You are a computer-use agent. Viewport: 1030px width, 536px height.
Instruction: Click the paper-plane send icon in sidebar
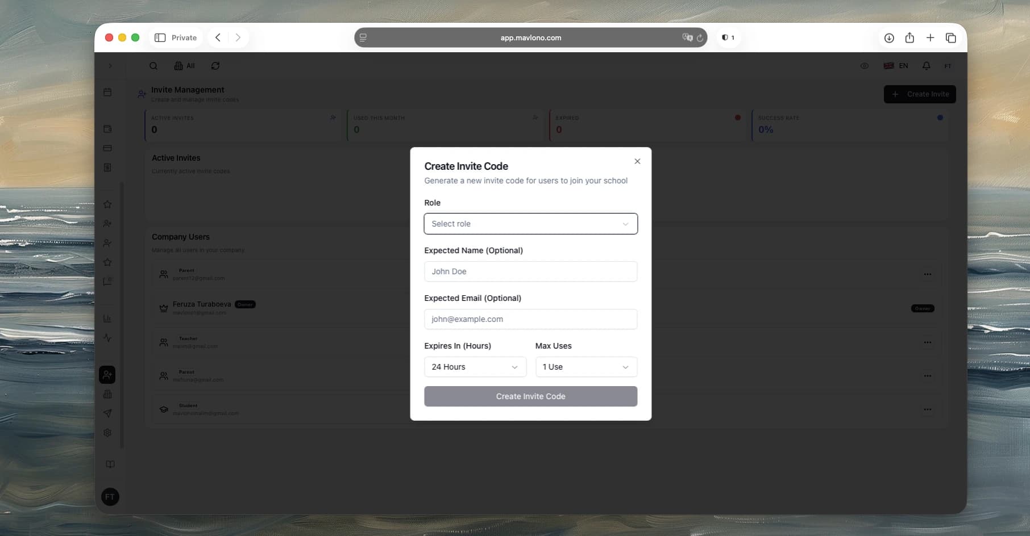click(x=107, y=413)
